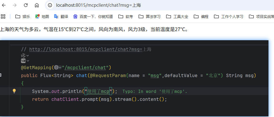Click the browser forward arrow
274x117 pixels.
click(x=15, y=5)
